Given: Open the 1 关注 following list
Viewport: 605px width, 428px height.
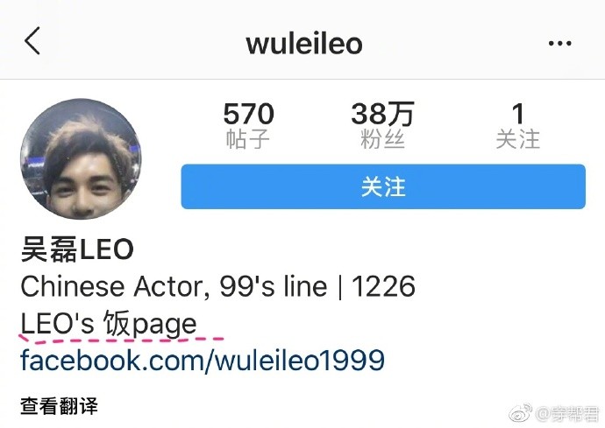Looking at the screenshot, I should tap(518, 125).
